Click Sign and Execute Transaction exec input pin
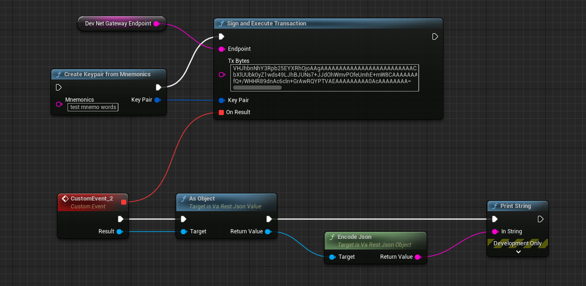The image size is (586, 286). 222,37
